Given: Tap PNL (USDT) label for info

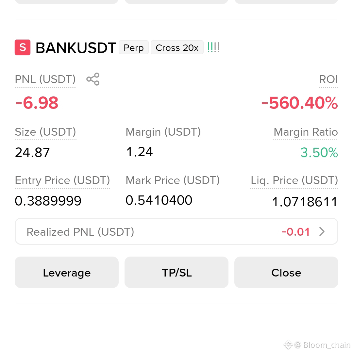Looking at the screenshot, I should [45, 79].
